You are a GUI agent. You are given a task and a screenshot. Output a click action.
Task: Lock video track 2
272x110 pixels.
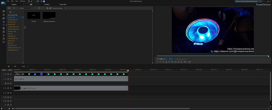tap(11, 88)
